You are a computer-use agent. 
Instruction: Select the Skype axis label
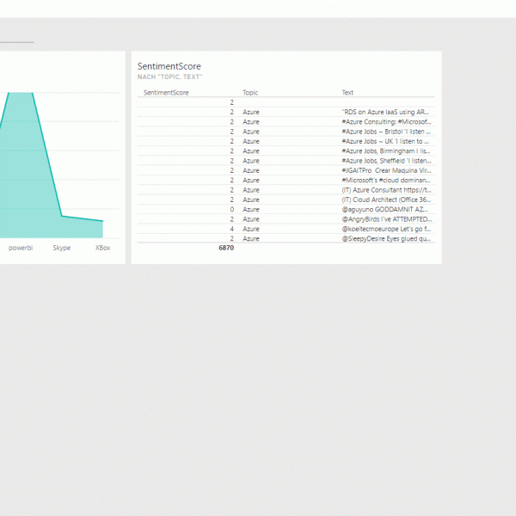click(x=62, y=248)
